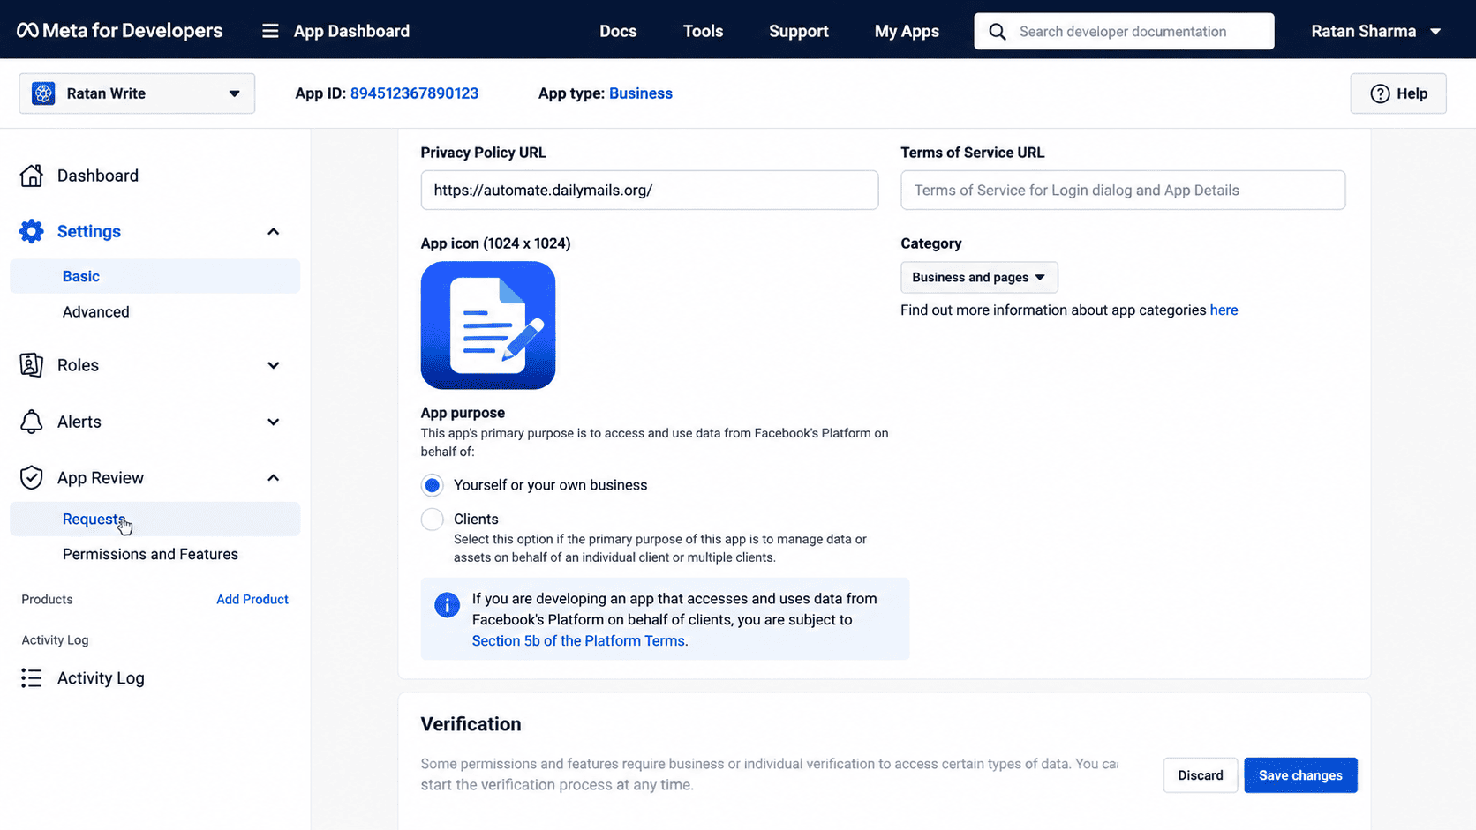This screenshot has width=1476, height=830.
Task: Click the Activity Log list icon
Action: (32, 678)
